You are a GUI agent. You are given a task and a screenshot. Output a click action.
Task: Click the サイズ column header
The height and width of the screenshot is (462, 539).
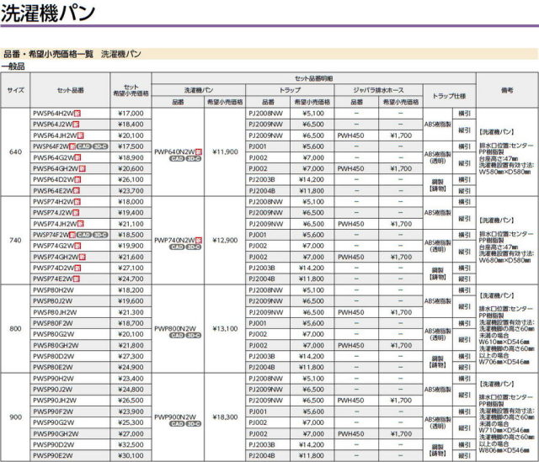click(x=16, y=90)
